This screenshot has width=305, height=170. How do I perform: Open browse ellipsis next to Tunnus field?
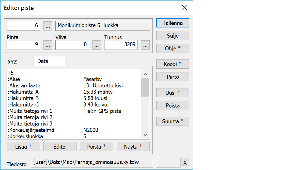click(145, 45)
